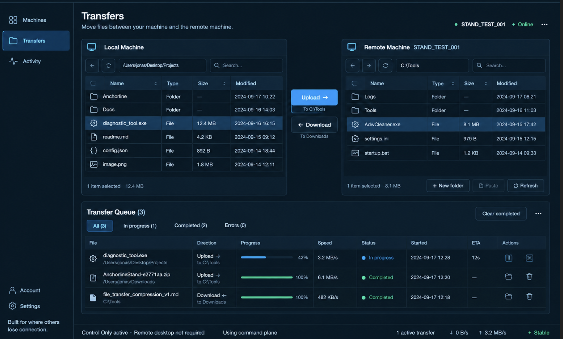Open folder for AnchorlineStand-e2771aa.zip transfer

pyautogui.click(x=509, y=277)
